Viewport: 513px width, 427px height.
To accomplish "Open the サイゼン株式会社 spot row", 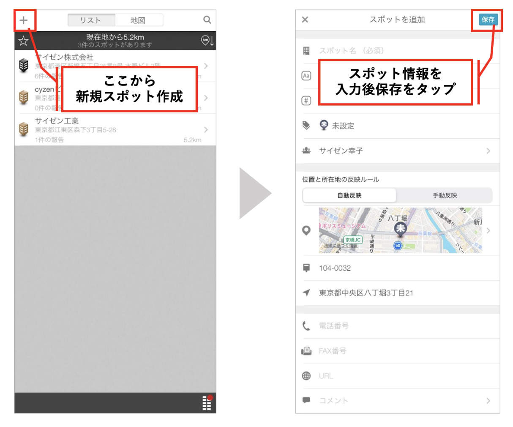I will (115, 66).
